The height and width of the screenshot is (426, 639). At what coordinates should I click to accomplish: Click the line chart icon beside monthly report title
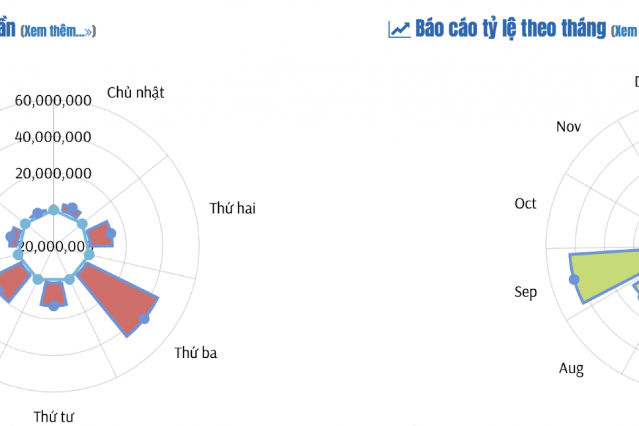(x=399, y=29)
